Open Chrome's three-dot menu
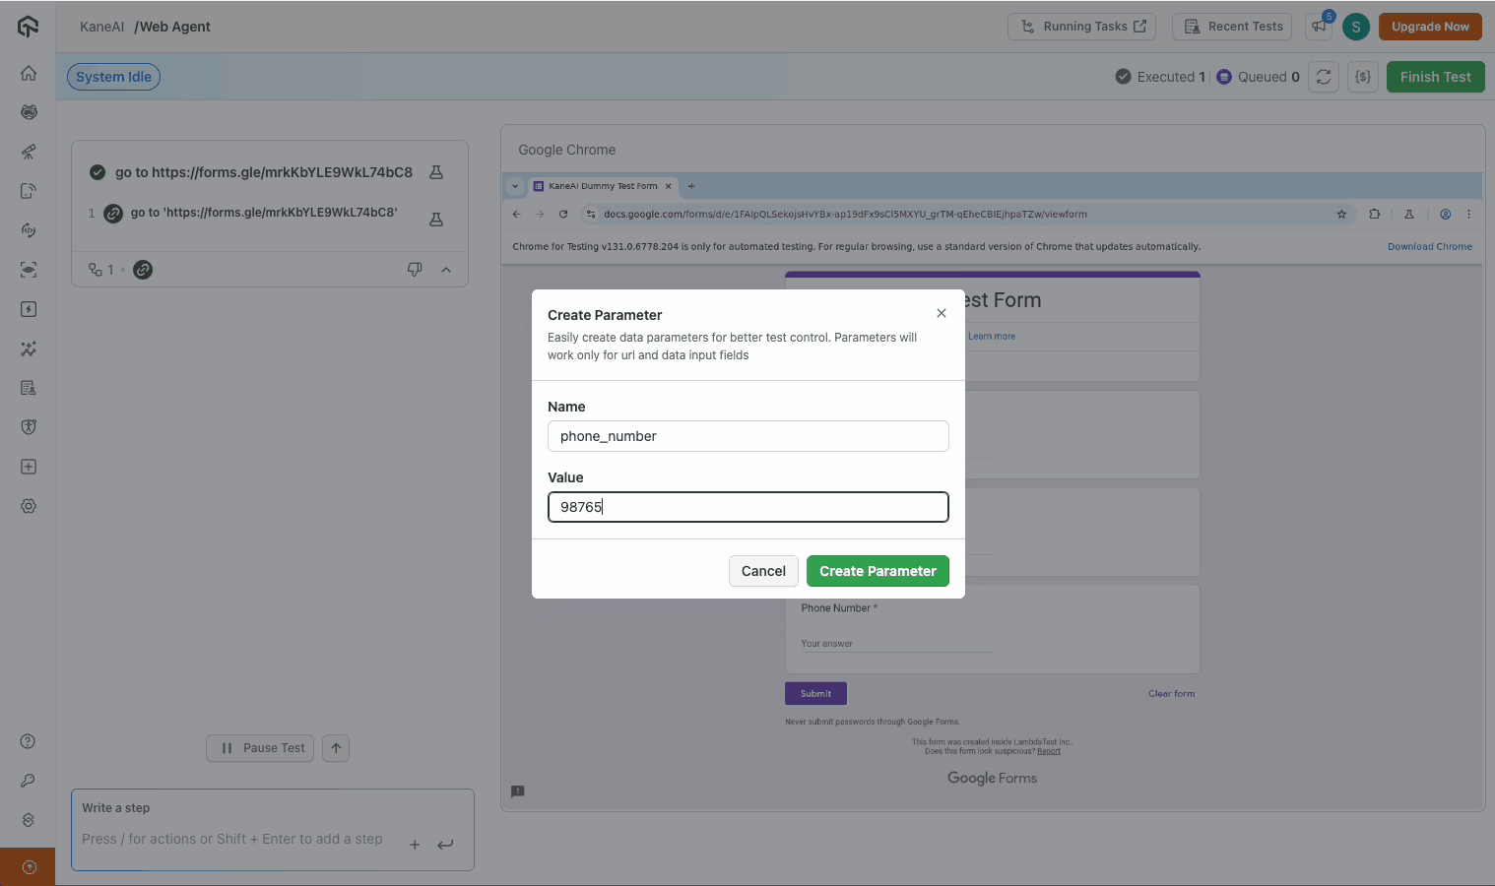The height and width of the screenshot is (886, 1495). pyautogui.click(x=1469, y=214)
